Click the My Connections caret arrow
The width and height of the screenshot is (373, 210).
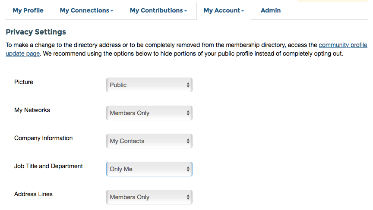[x=112, y=11]
